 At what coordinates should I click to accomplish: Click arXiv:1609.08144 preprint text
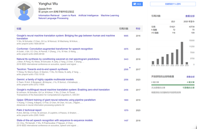coord(30,44)
